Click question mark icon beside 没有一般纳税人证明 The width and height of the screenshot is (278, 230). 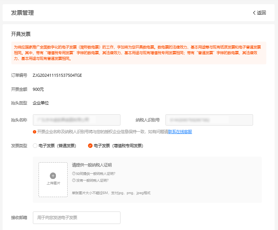tap(74, 180)
